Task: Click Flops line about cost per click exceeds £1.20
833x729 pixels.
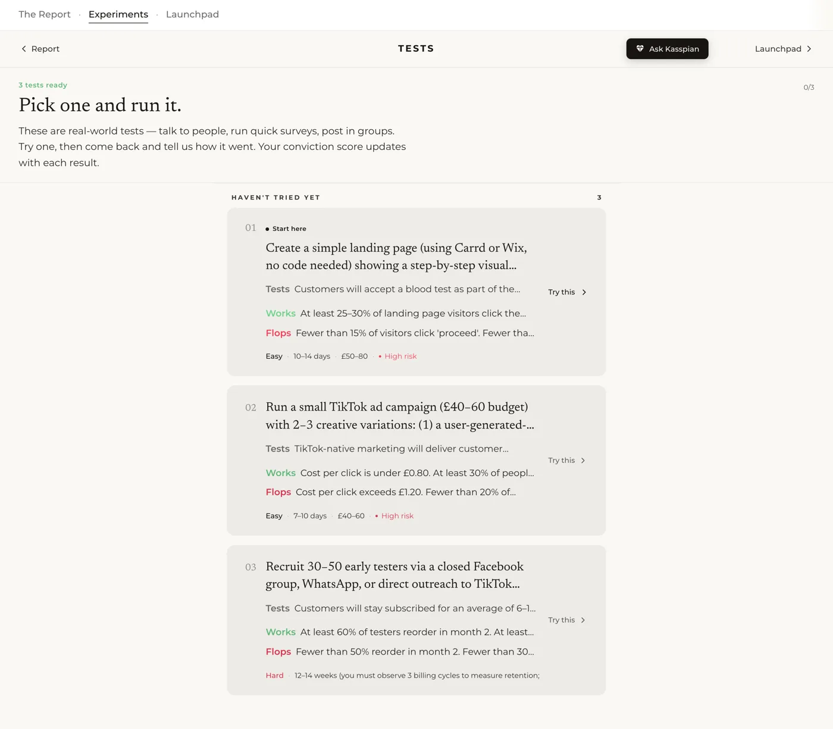Action: (x=391, y=492)
